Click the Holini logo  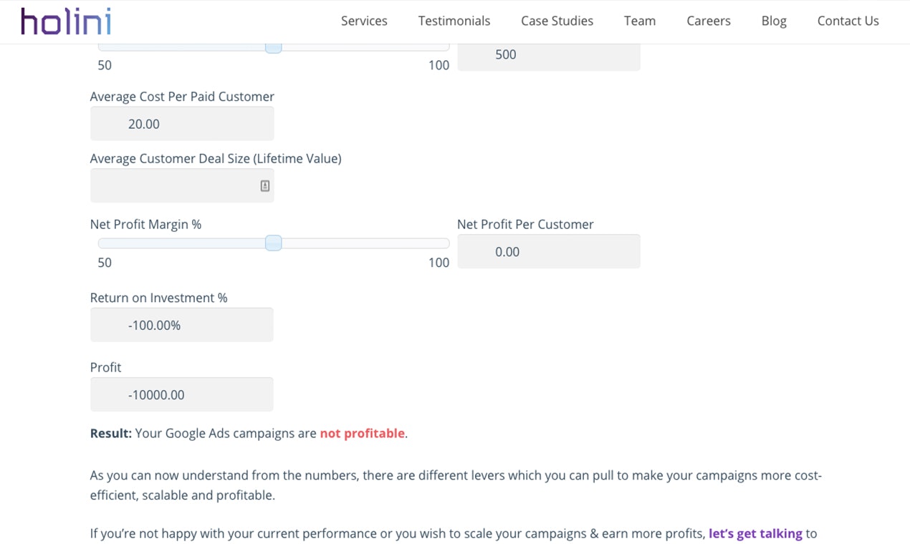pos(65,21)
